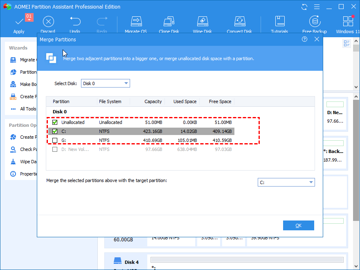Click the Used Space column header
Screen dimensions: 360x270
(x=185, y=101)
